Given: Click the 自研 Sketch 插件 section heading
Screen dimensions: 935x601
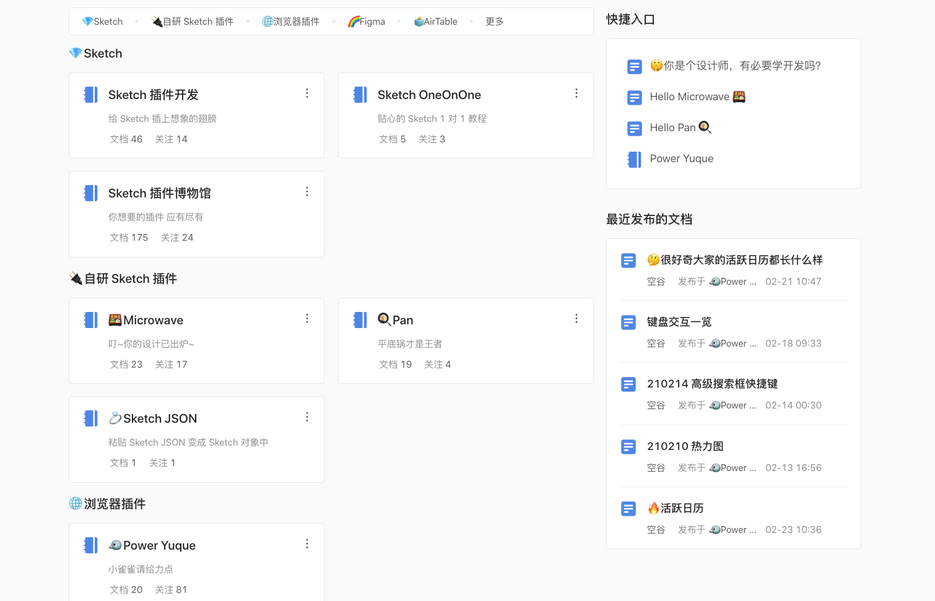Looking at the screenshot, I should [x=123, y=279].
